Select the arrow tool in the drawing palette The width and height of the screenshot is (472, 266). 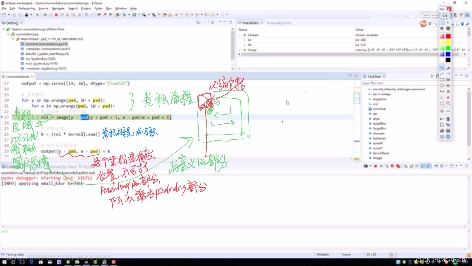coord(448,73)
